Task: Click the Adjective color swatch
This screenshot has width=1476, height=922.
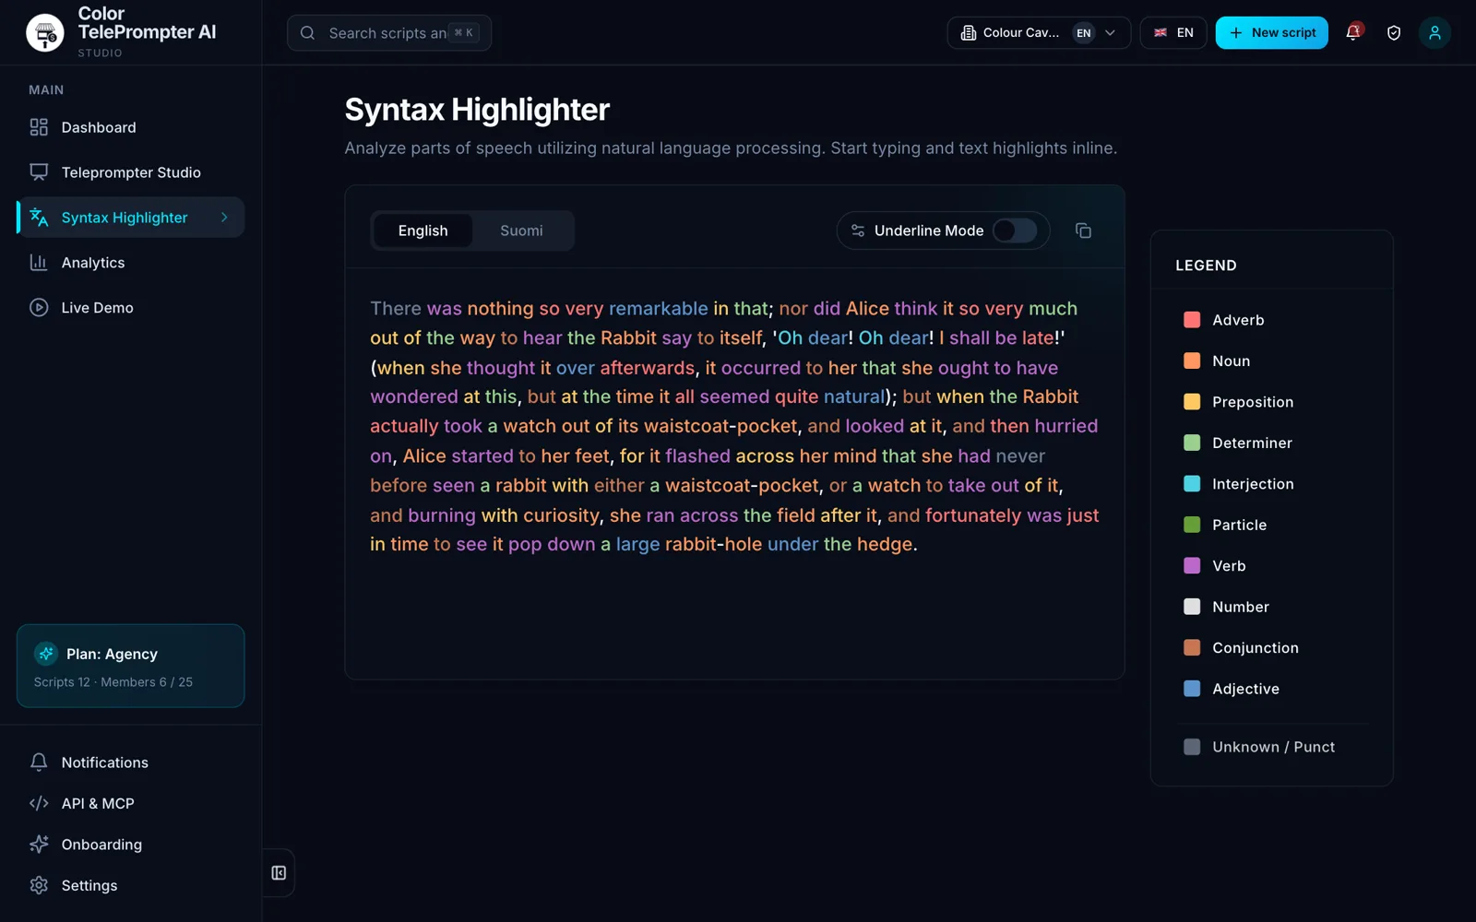Action: [1192, 689]
